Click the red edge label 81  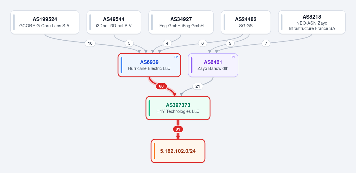[178, 129]
